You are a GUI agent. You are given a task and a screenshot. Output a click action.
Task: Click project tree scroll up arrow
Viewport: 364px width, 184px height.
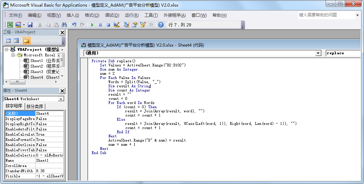point(62,49)
